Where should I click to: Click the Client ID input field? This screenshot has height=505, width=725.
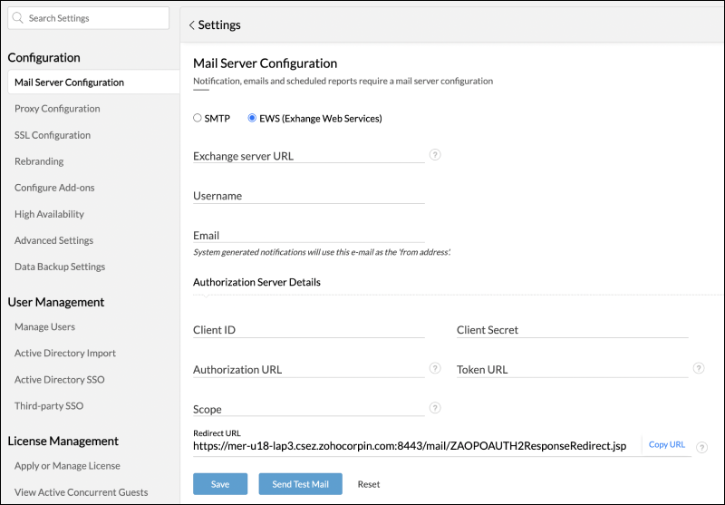pos(308,330)
